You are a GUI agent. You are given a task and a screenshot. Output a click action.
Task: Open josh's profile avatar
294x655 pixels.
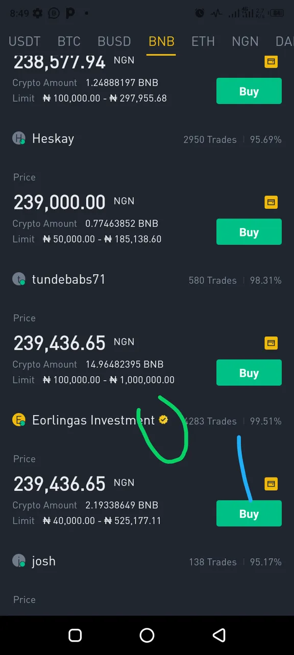[19, 561]
